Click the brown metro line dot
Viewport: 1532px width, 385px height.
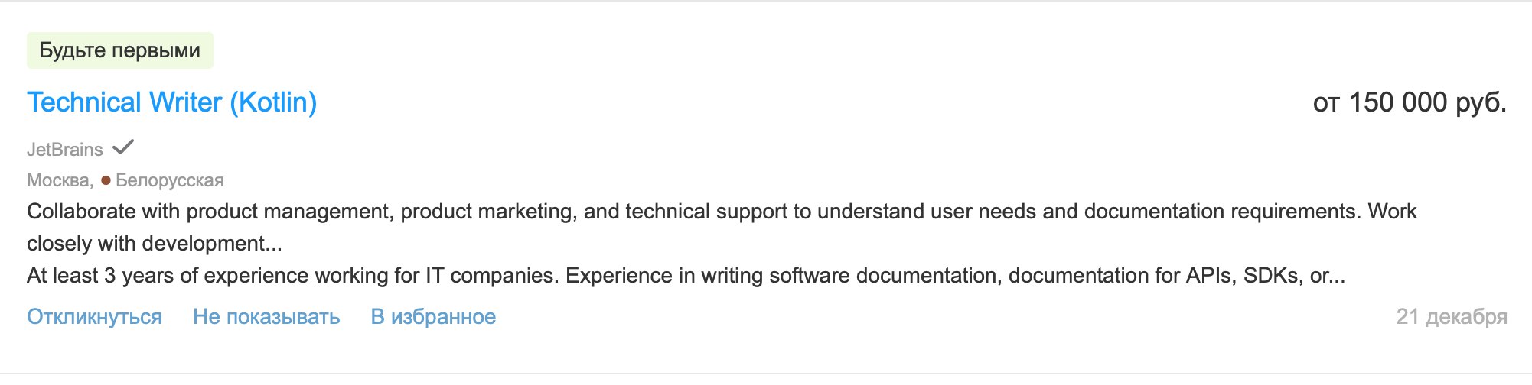coord(106,181)
